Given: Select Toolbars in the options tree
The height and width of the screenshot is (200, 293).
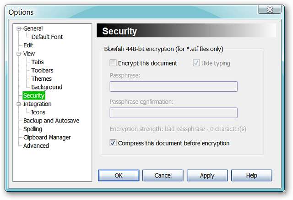Looking at the screenshot, I should point(42,70).
